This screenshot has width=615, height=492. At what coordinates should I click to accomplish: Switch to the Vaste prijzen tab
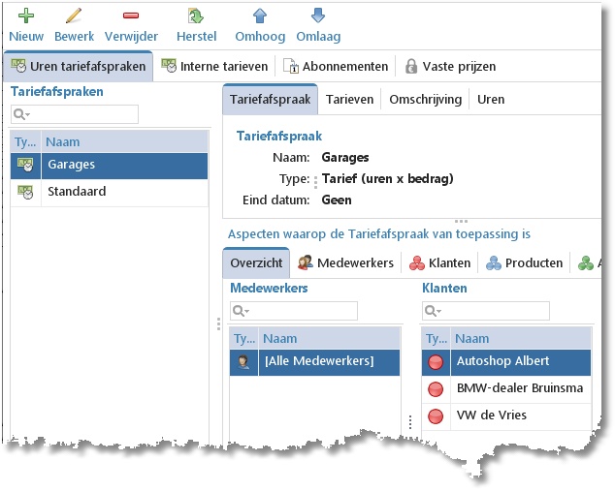tap(450, 66)
